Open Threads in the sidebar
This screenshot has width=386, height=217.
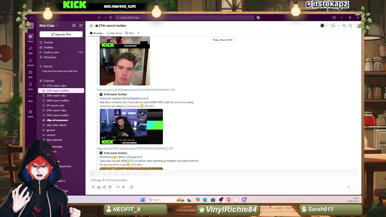pos(48,42)
